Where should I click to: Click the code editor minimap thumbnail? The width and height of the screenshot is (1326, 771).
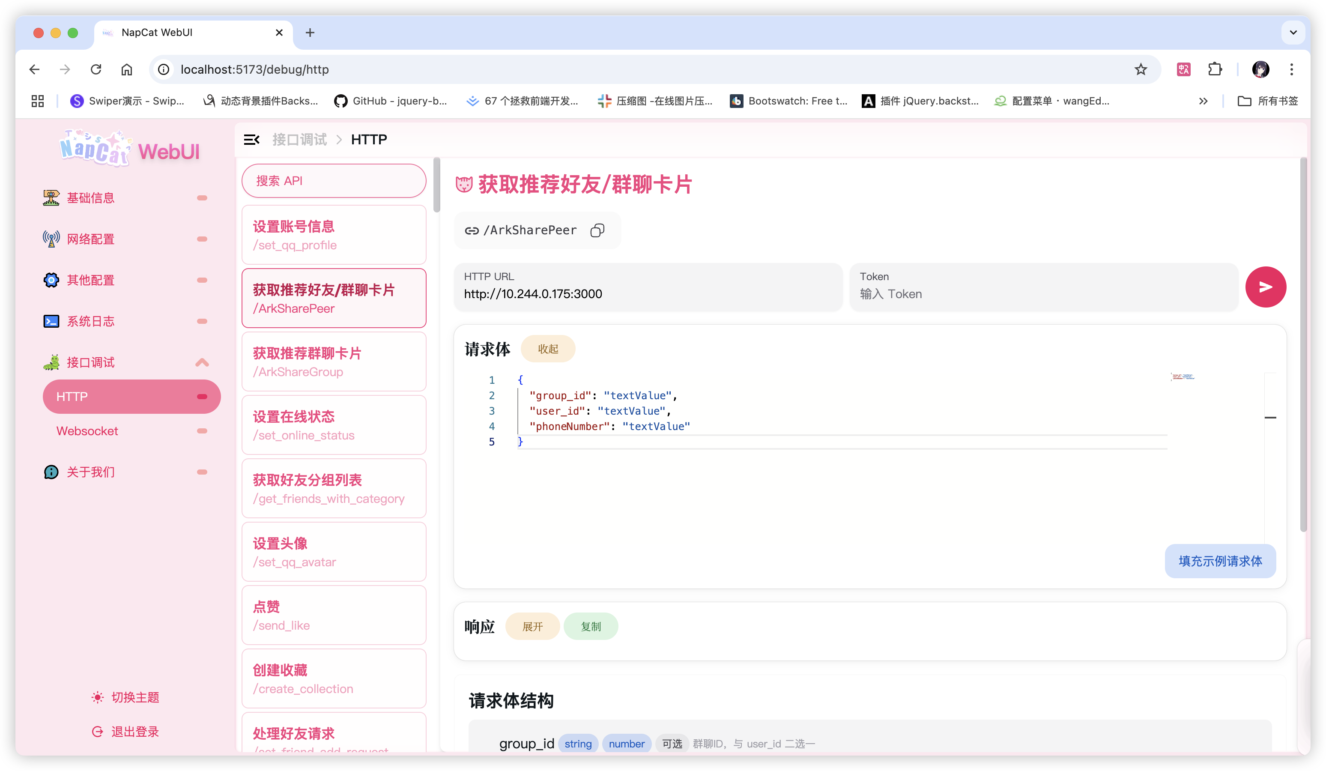point(1183,376)
